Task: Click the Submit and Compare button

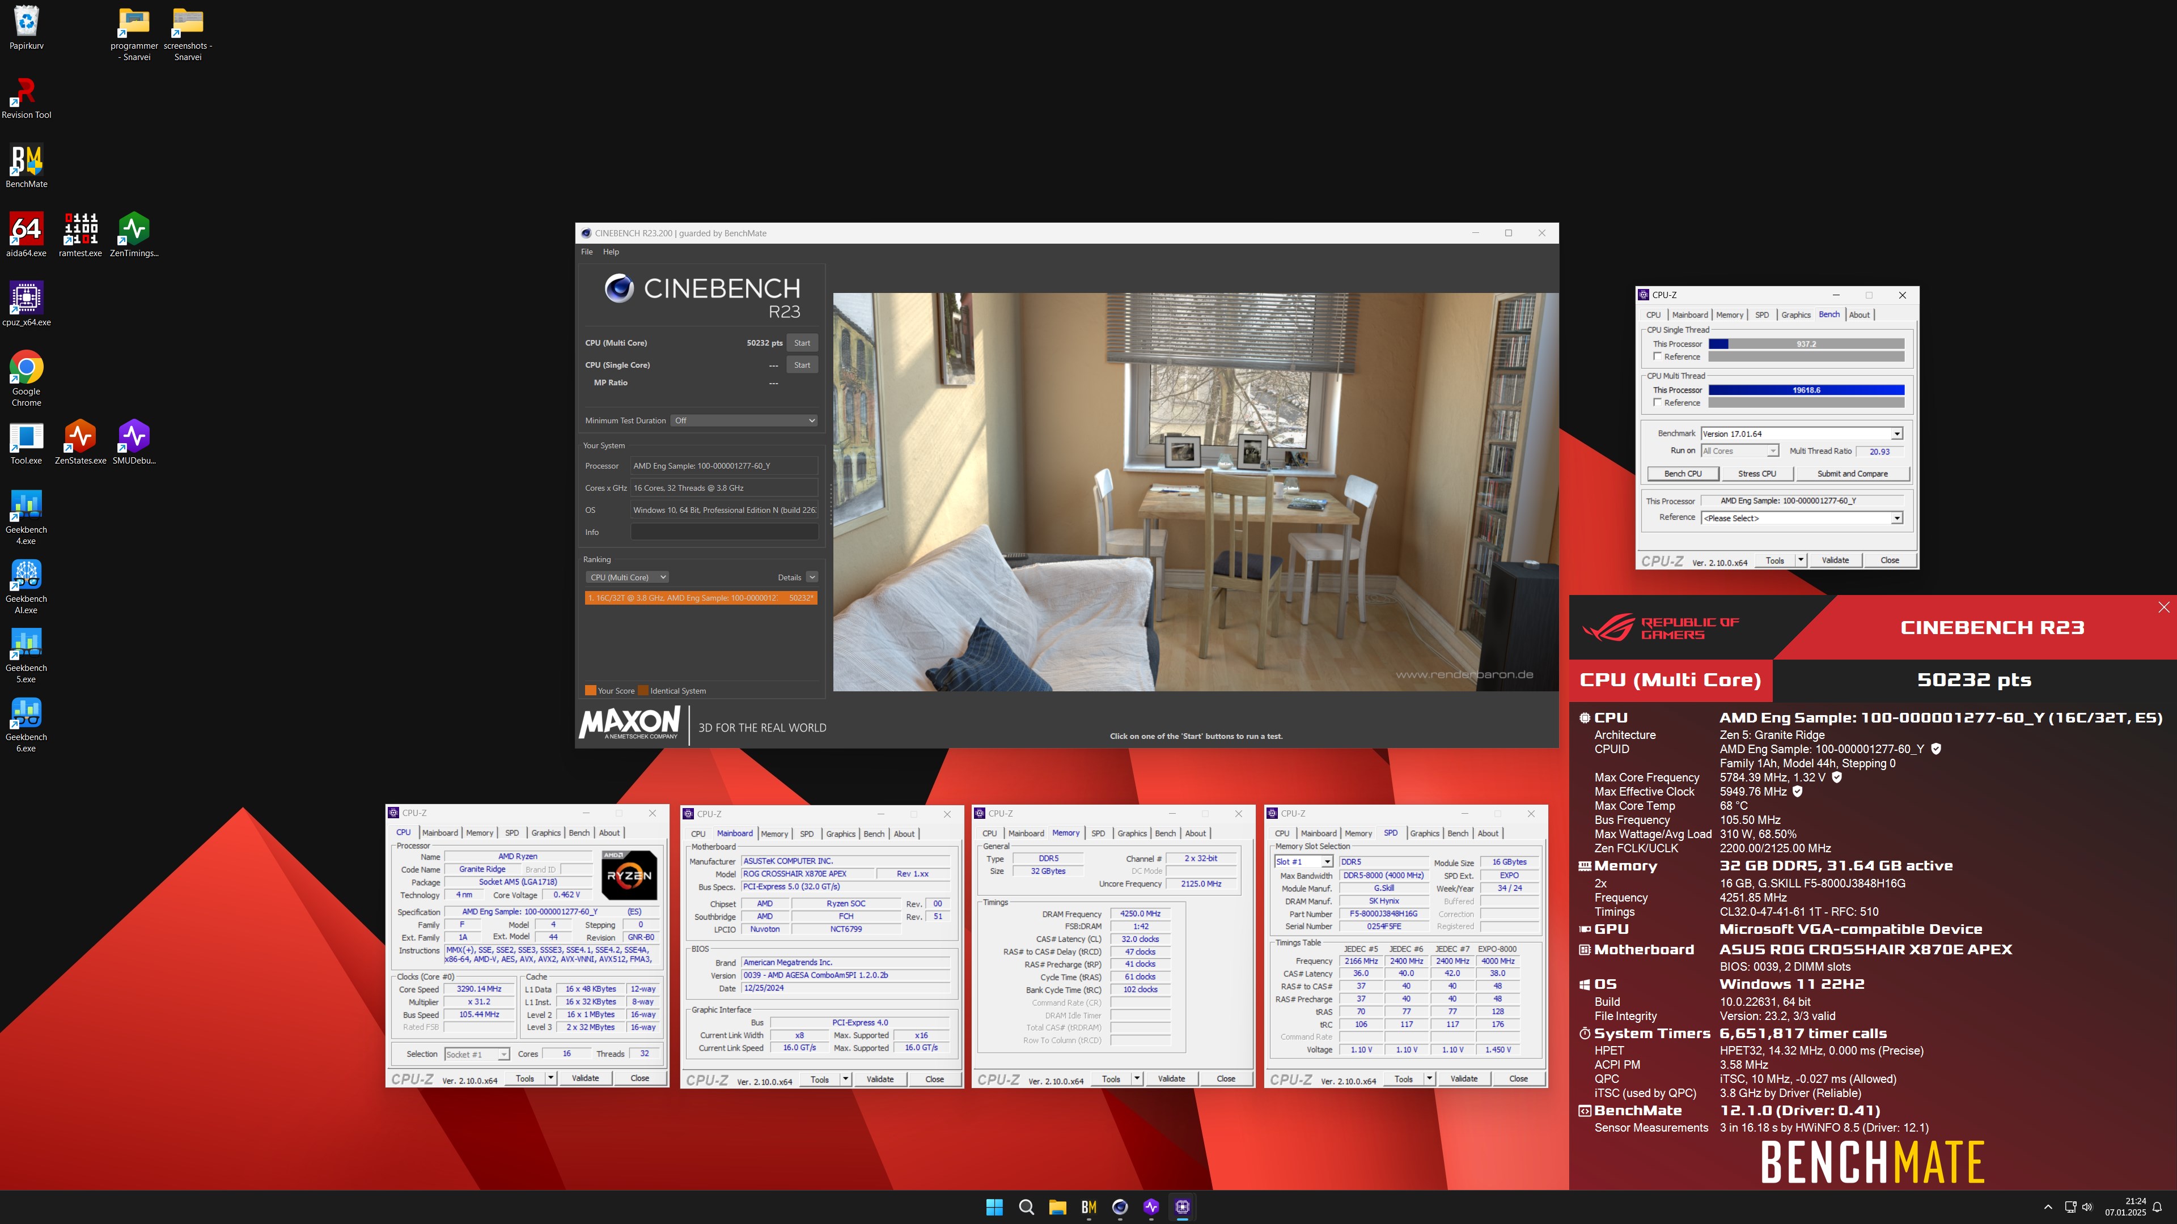Action: click(x=1853, y=474)
